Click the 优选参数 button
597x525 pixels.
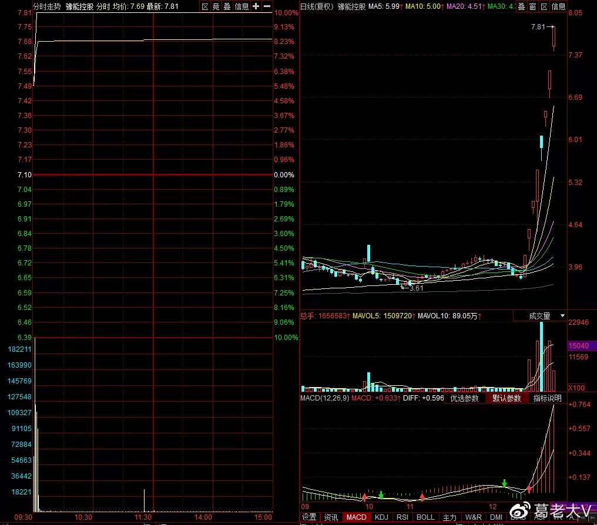464,398
